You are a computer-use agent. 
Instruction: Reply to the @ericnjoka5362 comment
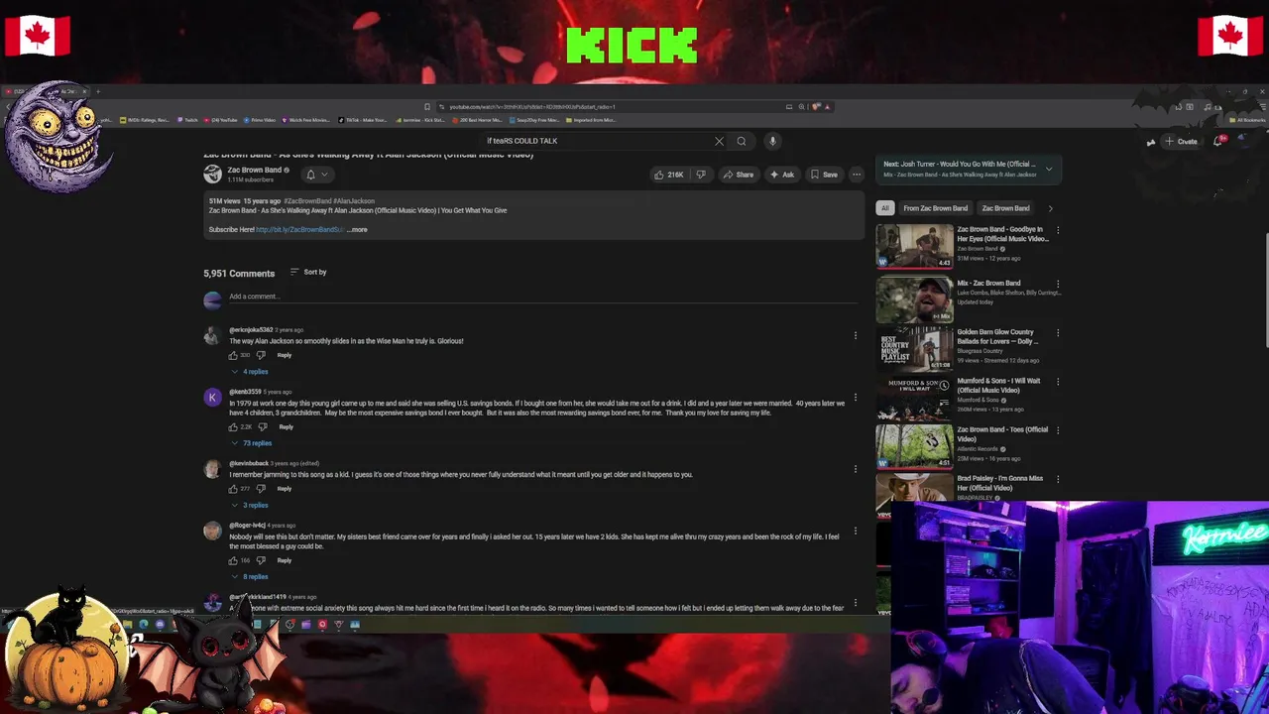coord(284,355)
